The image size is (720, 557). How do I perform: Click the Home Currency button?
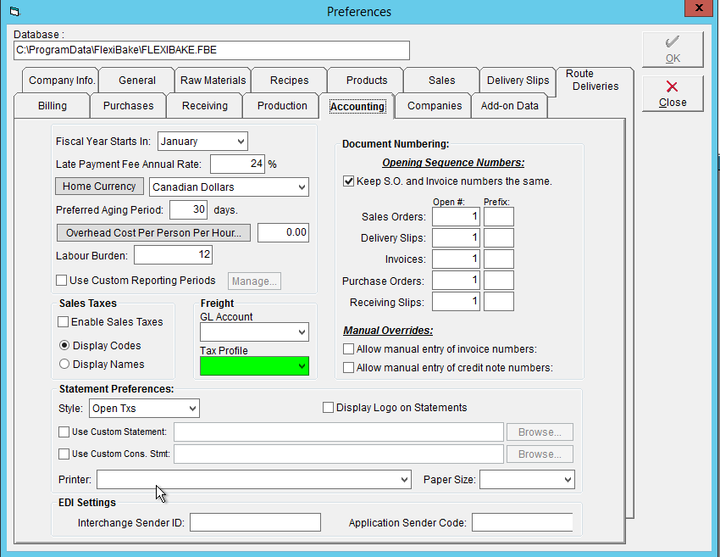tap(99, 187)
